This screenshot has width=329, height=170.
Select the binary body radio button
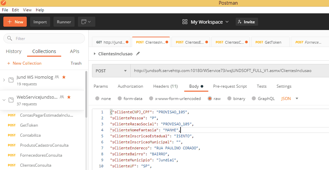(x=230, y=99)
